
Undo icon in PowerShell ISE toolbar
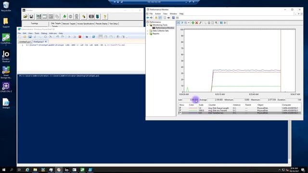(x=57, y=37)
